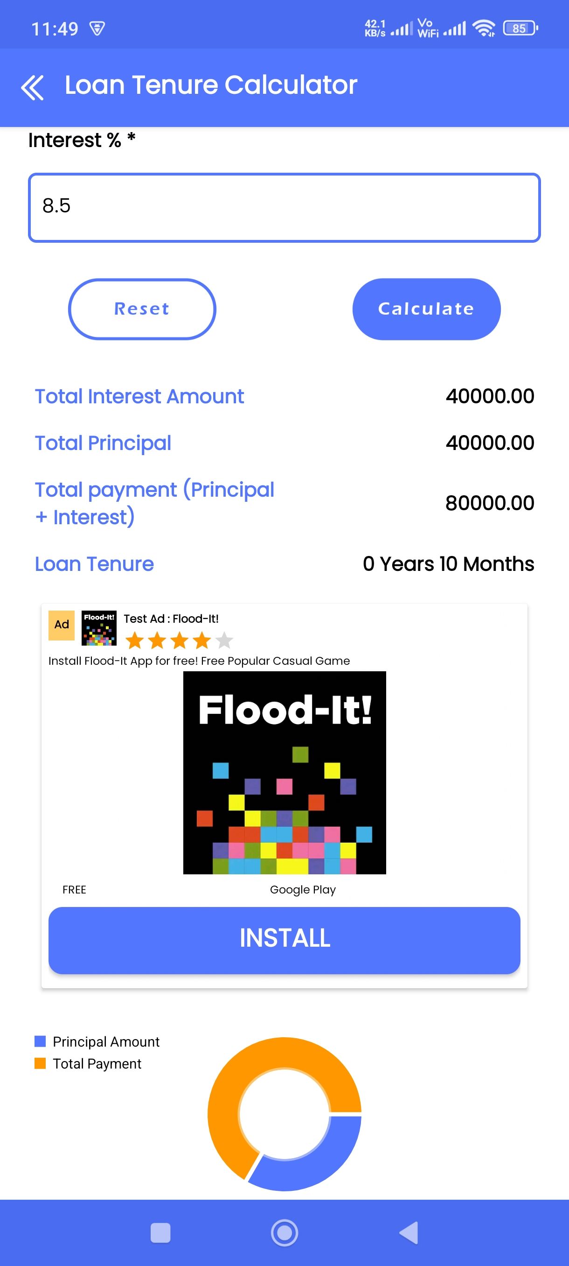Tap the Flood-It star rating
Viewport: 569px width, 1266px height.
(x=179, y=640)
